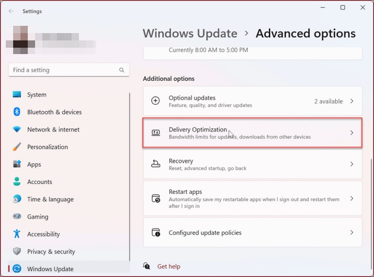Viewport: 374px width, 277px height.
Task: Click "Reset, advanced startup, go back" text
Action: [x=207, y=168]
